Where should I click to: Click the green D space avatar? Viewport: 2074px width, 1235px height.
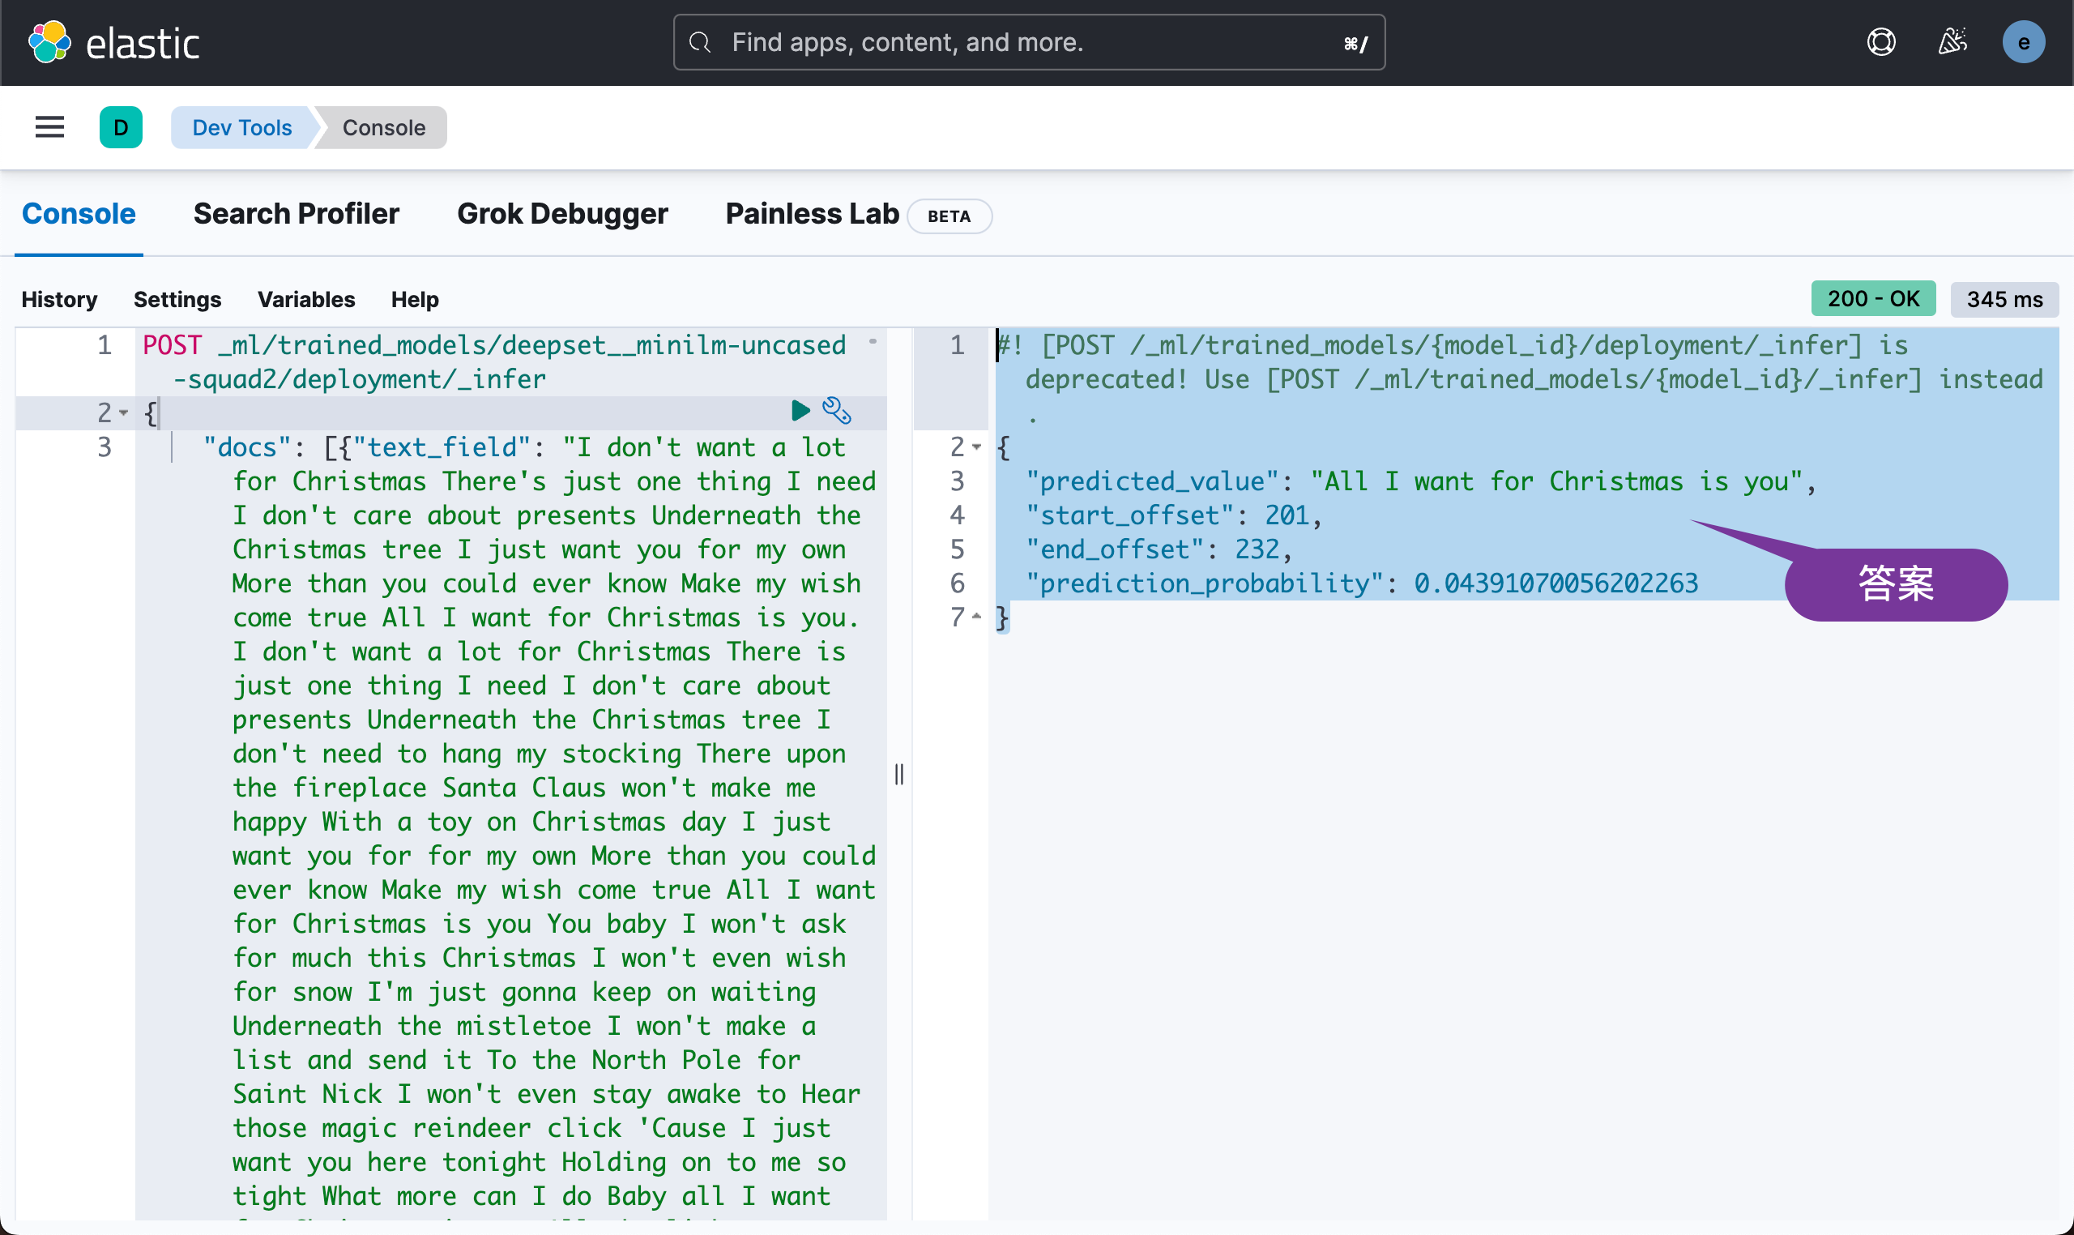coord(121,127)
